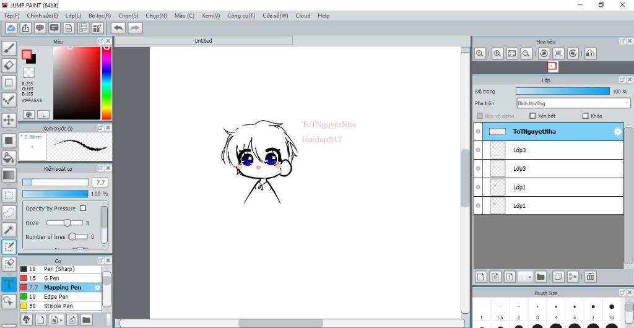
Task: Rotate canvas right in navigator
Action: coord(573,53)
